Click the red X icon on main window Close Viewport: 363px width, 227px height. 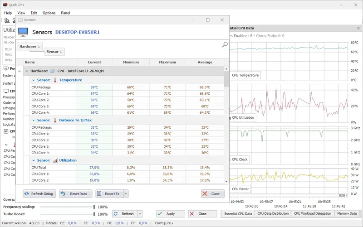click(191, 214)
